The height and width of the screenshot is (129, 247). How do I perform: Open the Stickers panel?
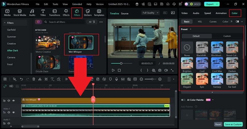coord(88,13)
